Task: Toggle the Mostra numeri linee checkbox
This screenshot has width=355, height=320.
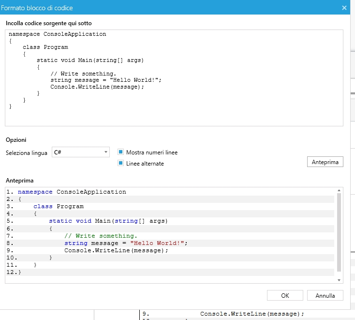Action: [121, 152]
